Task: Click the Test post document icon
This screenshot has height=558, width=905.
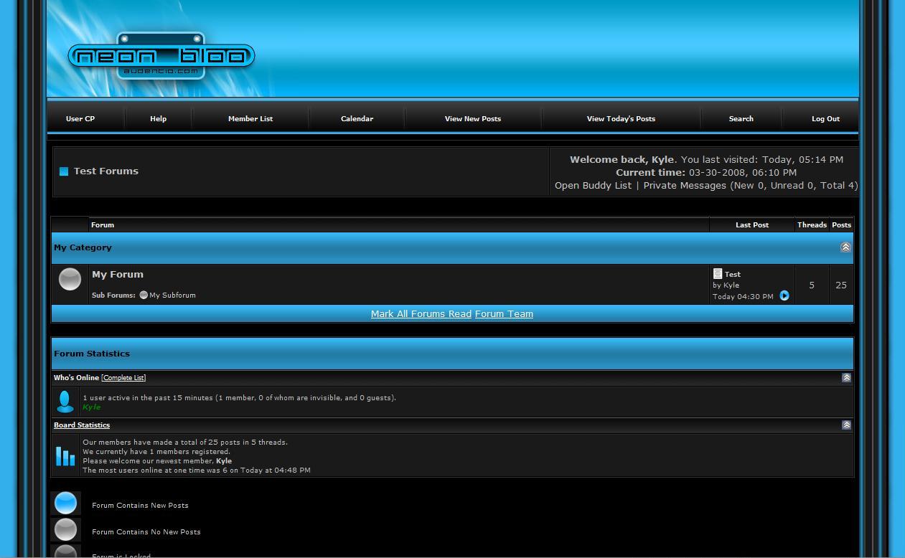Action: pyautogui.click(x=717, y=274)
